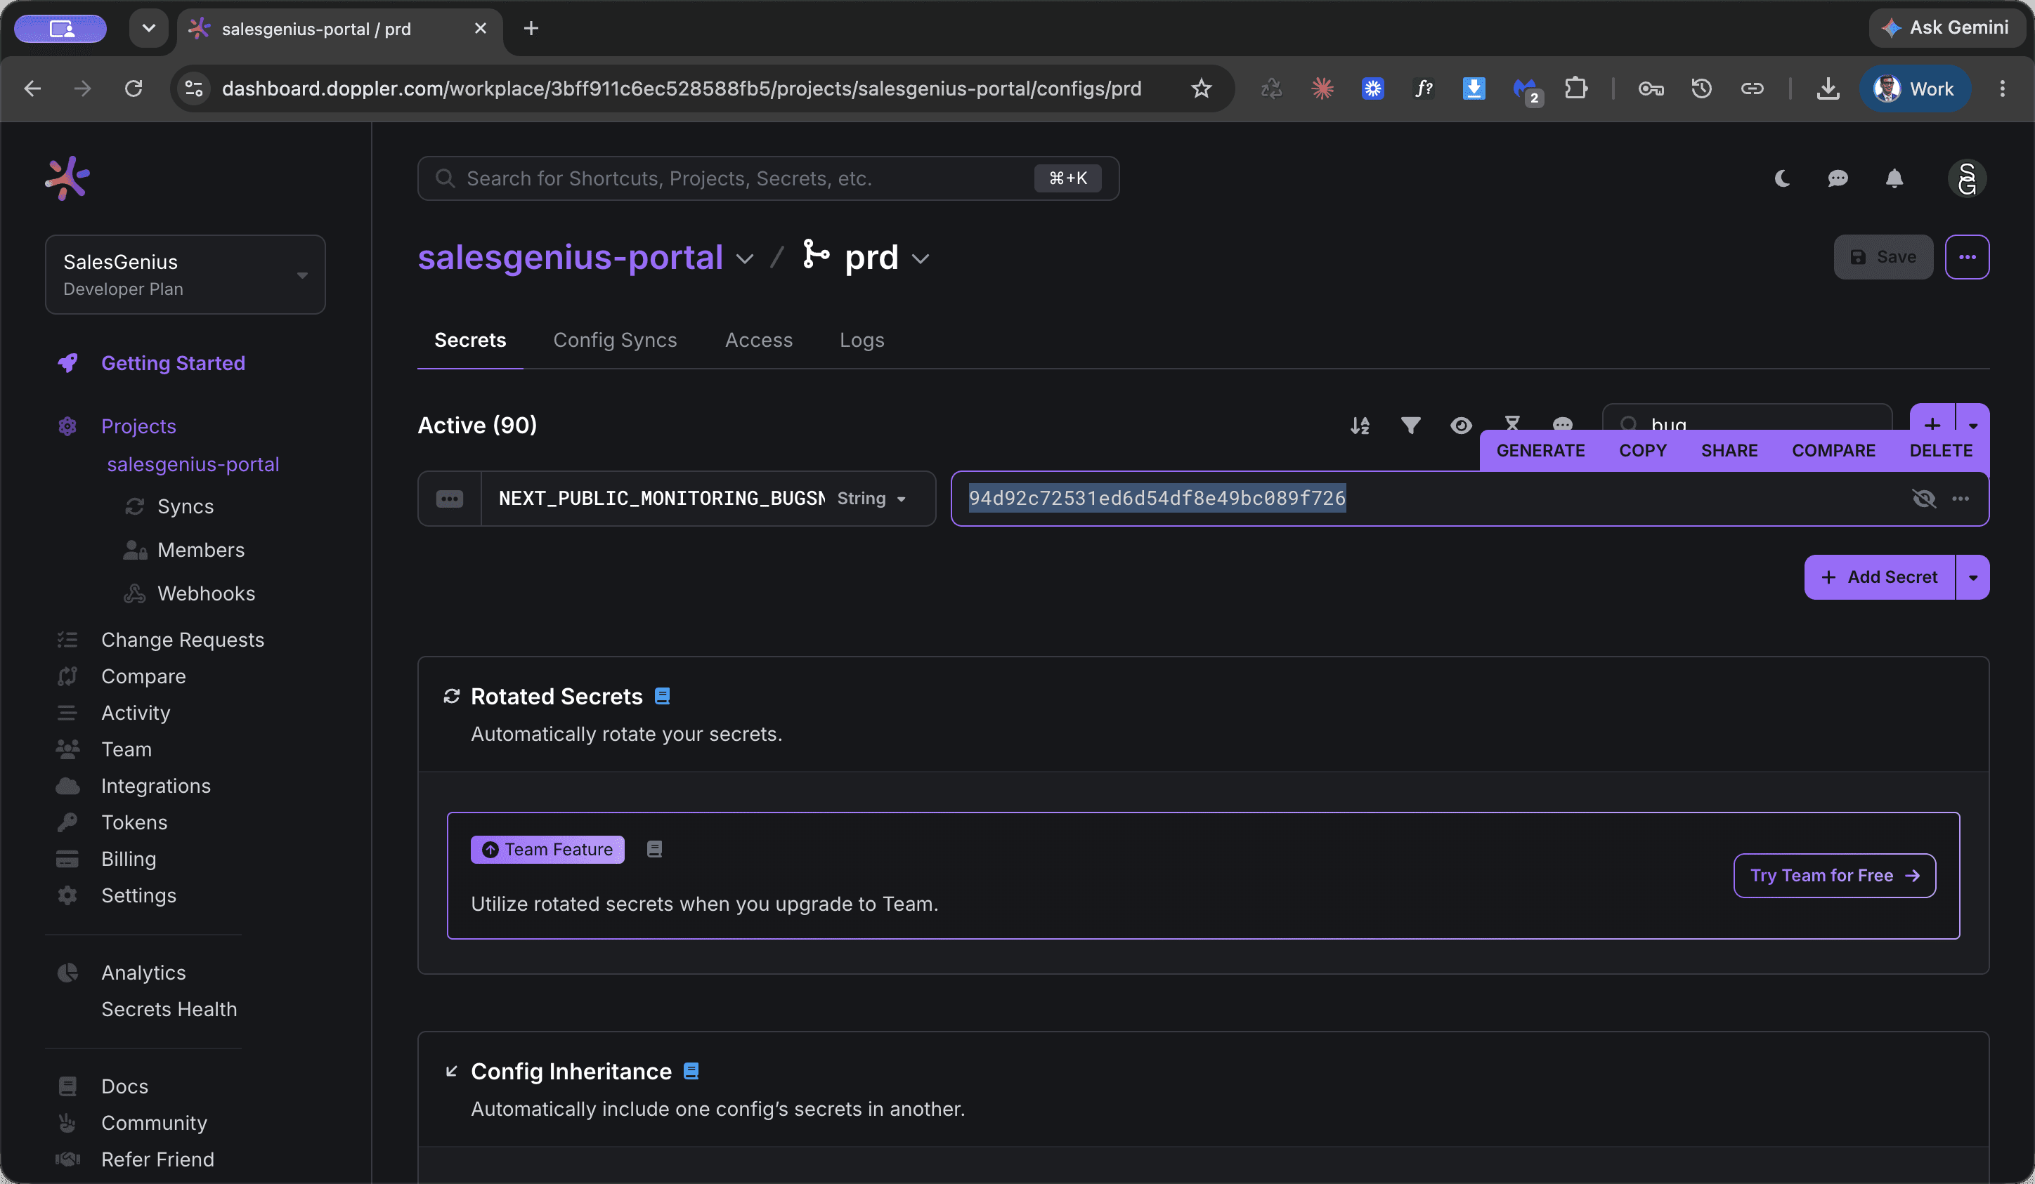
Task: Open Change Requests in the sidebar
Action: pos(183,639)
